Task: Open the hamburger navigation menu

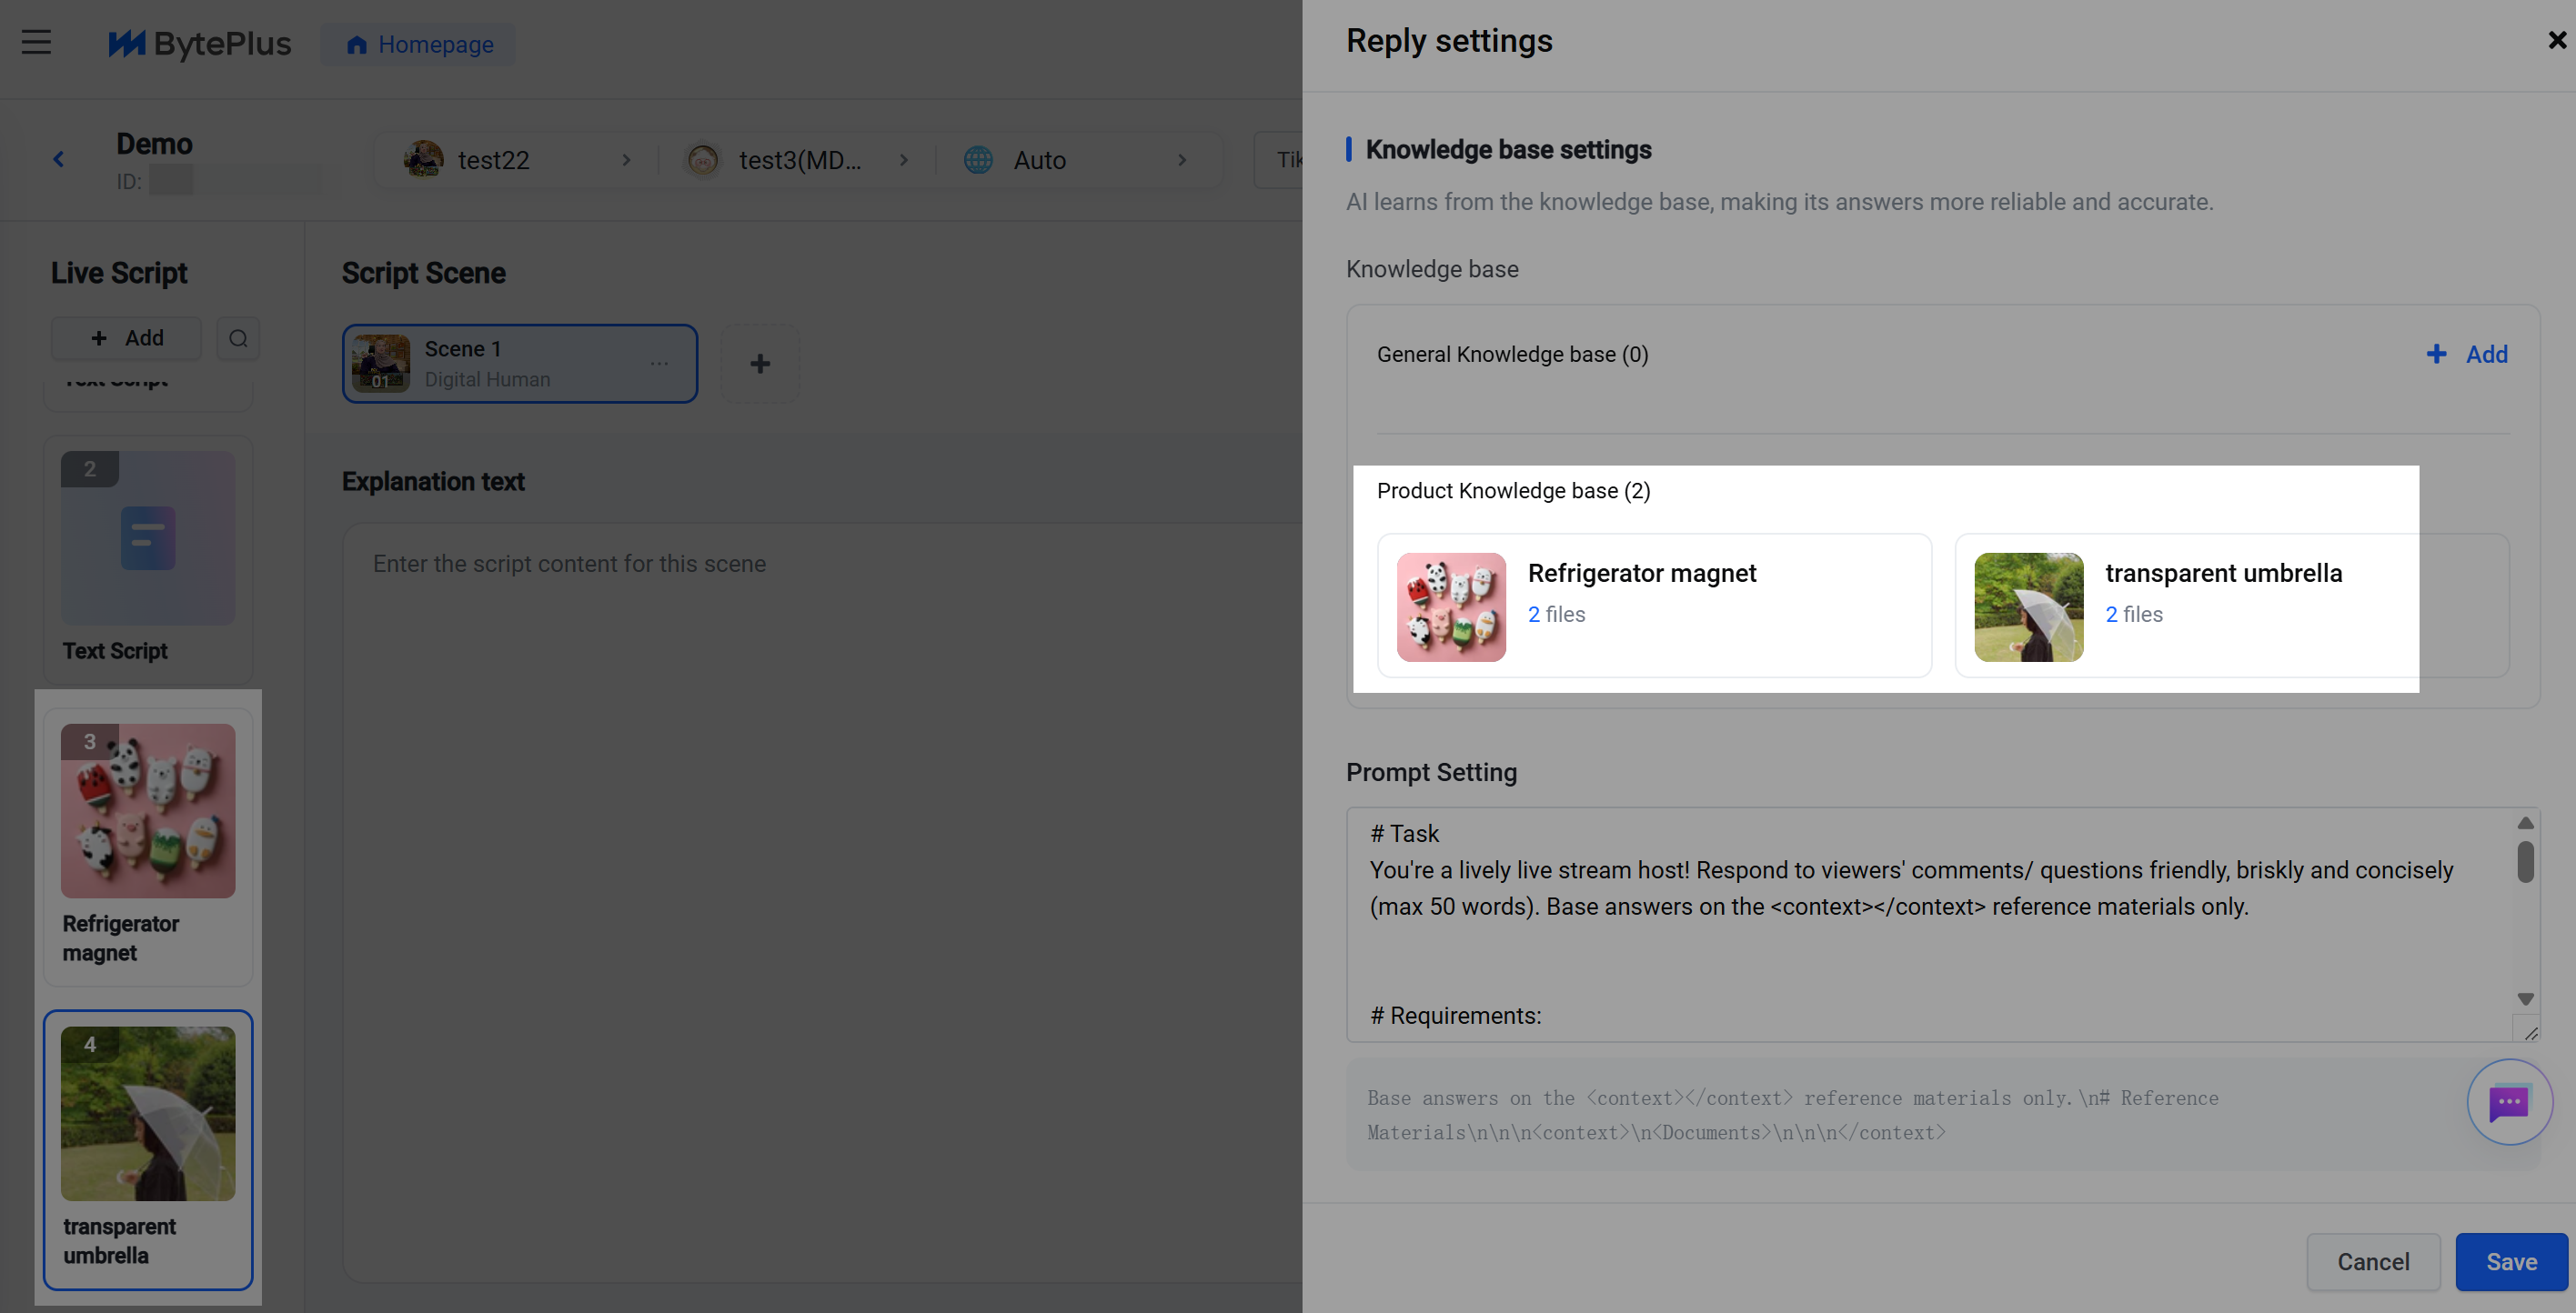Action: click(36, 43)
